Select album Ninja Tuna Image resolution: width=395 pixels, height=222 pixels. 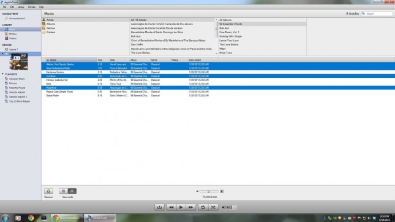pos(225,53)
